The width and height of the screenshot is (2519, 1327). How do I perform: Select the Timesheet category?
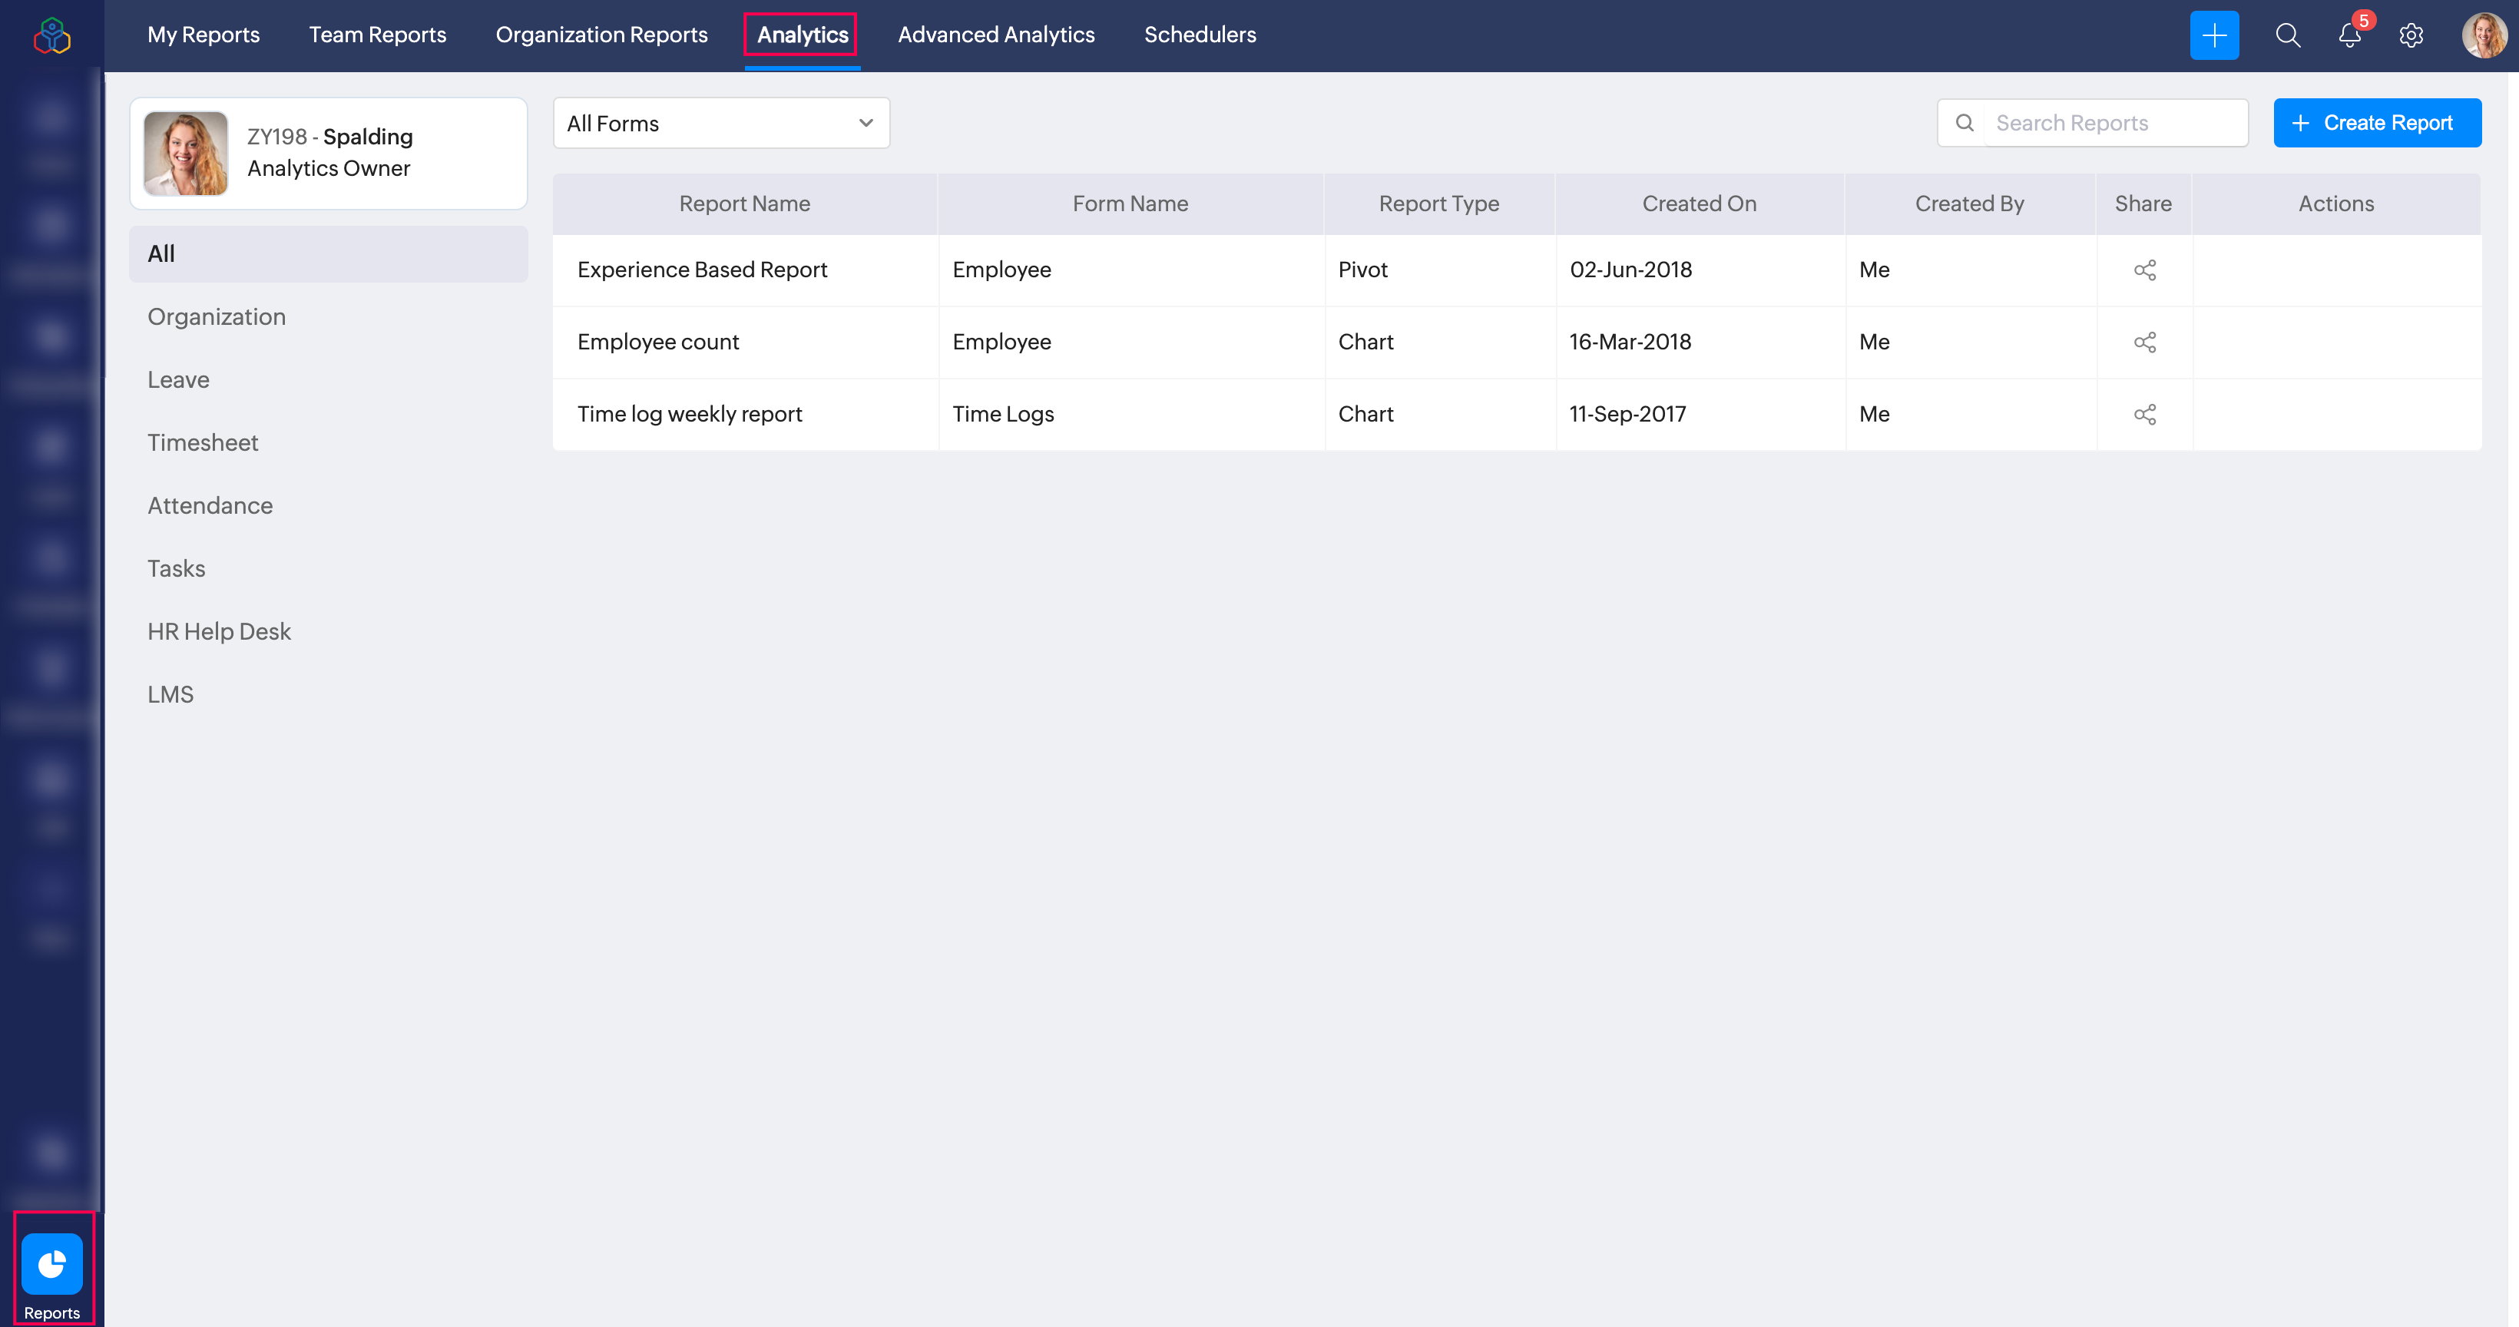(203, 443)
